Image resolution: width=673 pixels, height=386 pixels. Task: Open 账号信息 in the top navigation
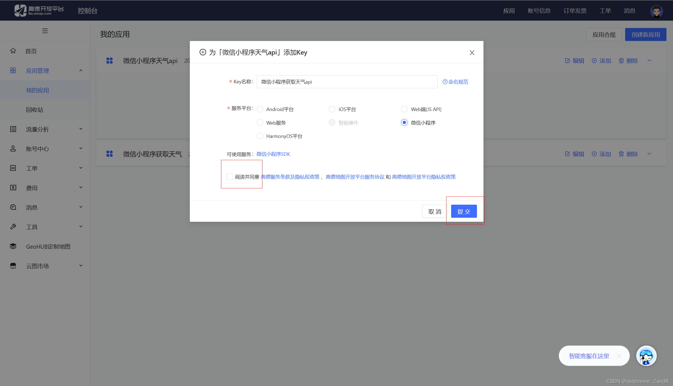[539, 11]
